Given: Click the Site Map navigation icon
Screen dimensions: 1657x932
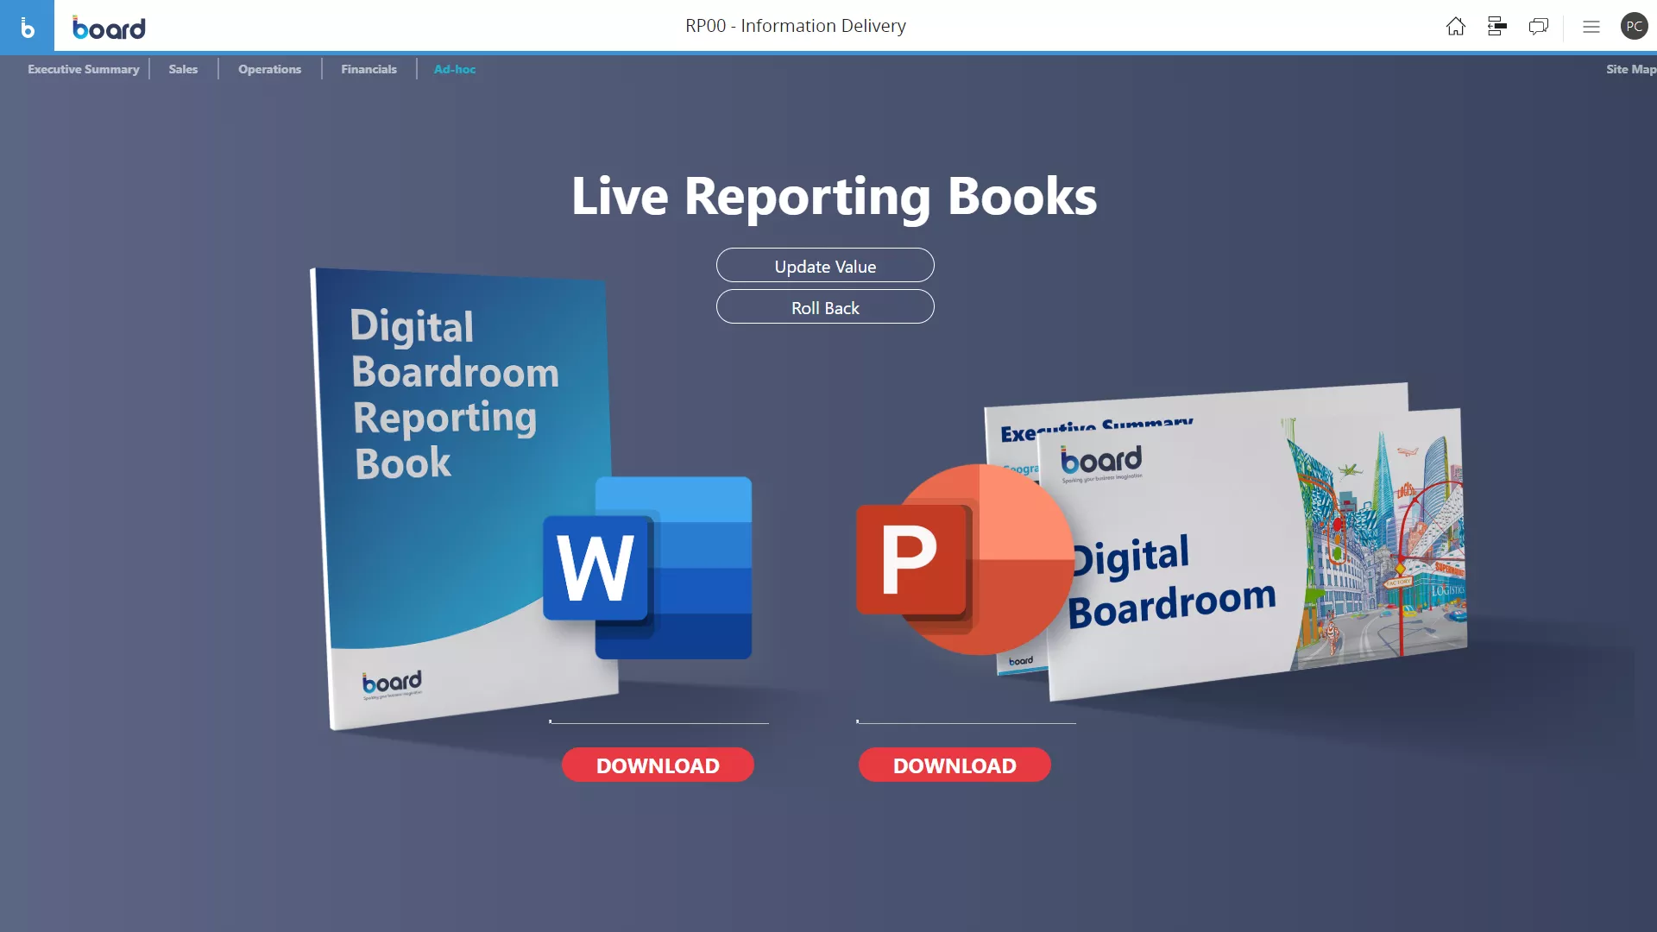Looking at the screenshot, I should (1632, 68).
